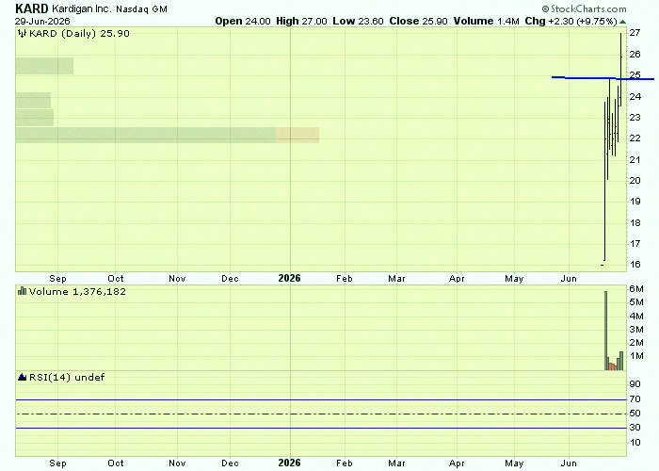Viewport: 659px width, 471px height.
Task: Click the RSI 30 oversold line label
Action: (x=635, y=428)
